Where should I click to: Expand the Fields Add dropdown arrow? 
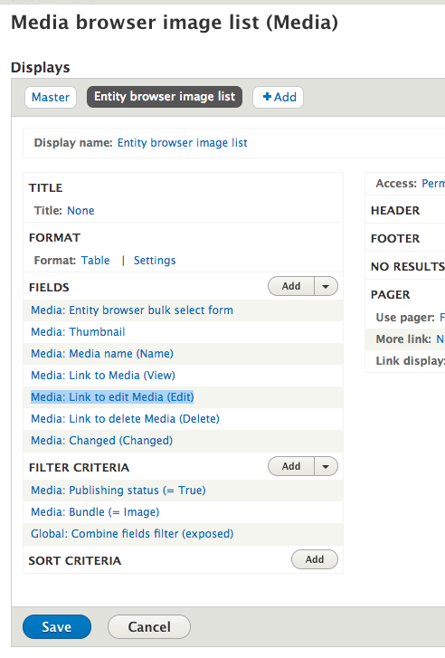pos(326,286)
